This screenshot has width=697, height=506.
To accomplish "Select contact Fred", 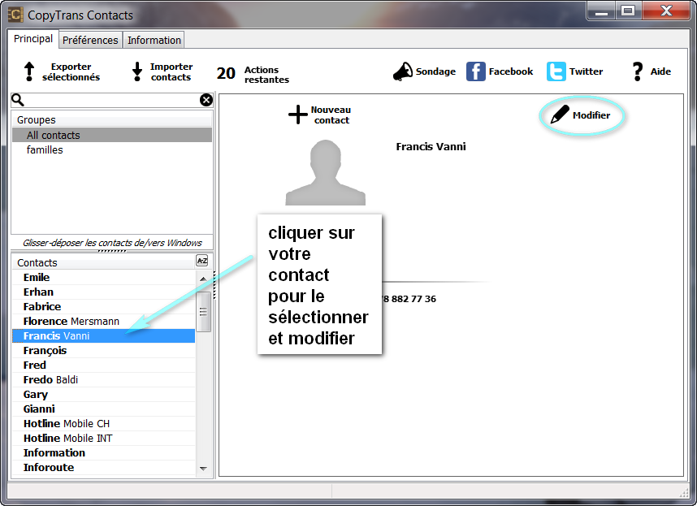I will pyautogui.click(x=103, y=365).
